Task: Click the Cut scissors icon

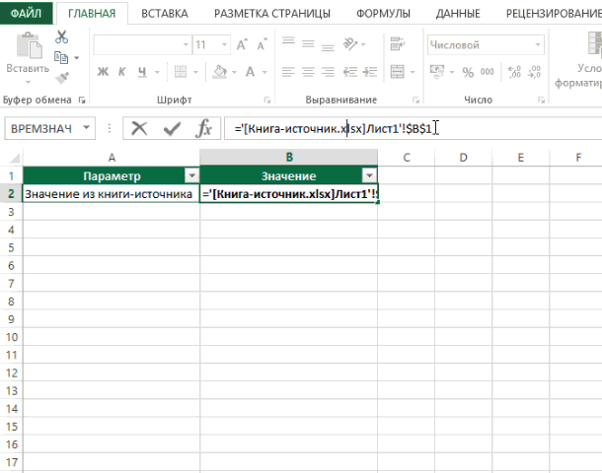Action: click(61, 37)
